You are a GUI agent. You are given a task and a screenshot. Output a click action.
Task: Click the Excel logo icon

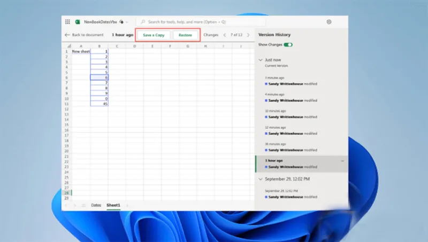click(x=78, y=22)
